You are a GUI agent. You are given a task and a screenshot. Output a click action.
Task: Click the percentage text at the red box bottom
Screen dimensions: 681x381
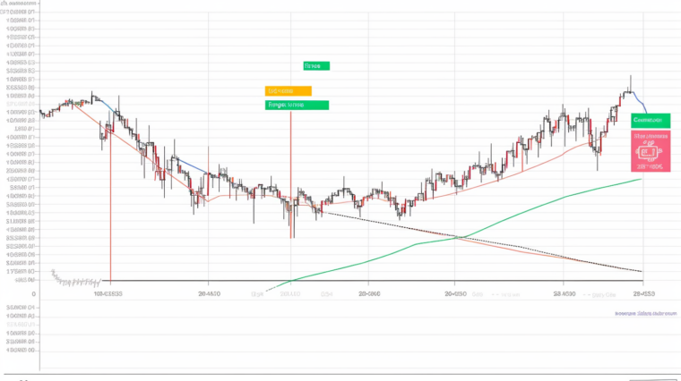[x=650, y=166]
